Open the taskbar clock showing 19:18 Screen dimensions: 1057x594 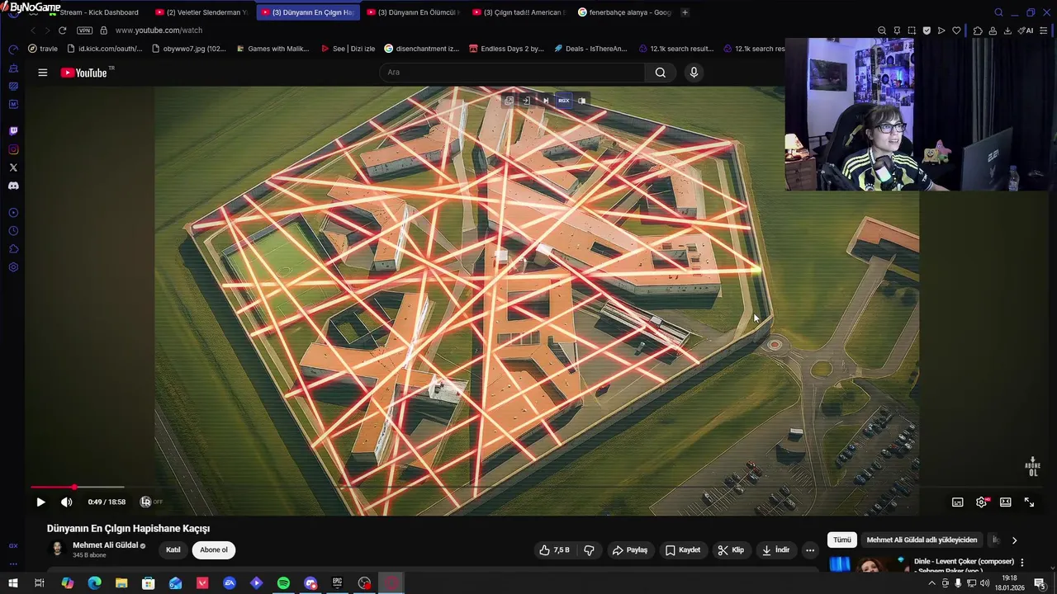(x=1009, y=583)
